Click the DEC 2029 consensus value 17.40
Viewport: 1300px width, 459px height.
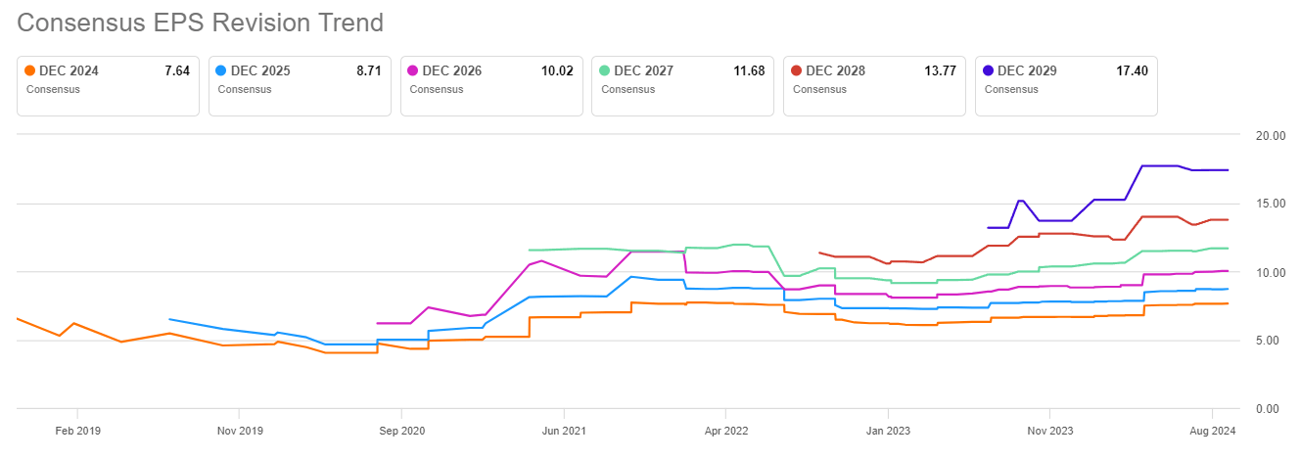1133,70
